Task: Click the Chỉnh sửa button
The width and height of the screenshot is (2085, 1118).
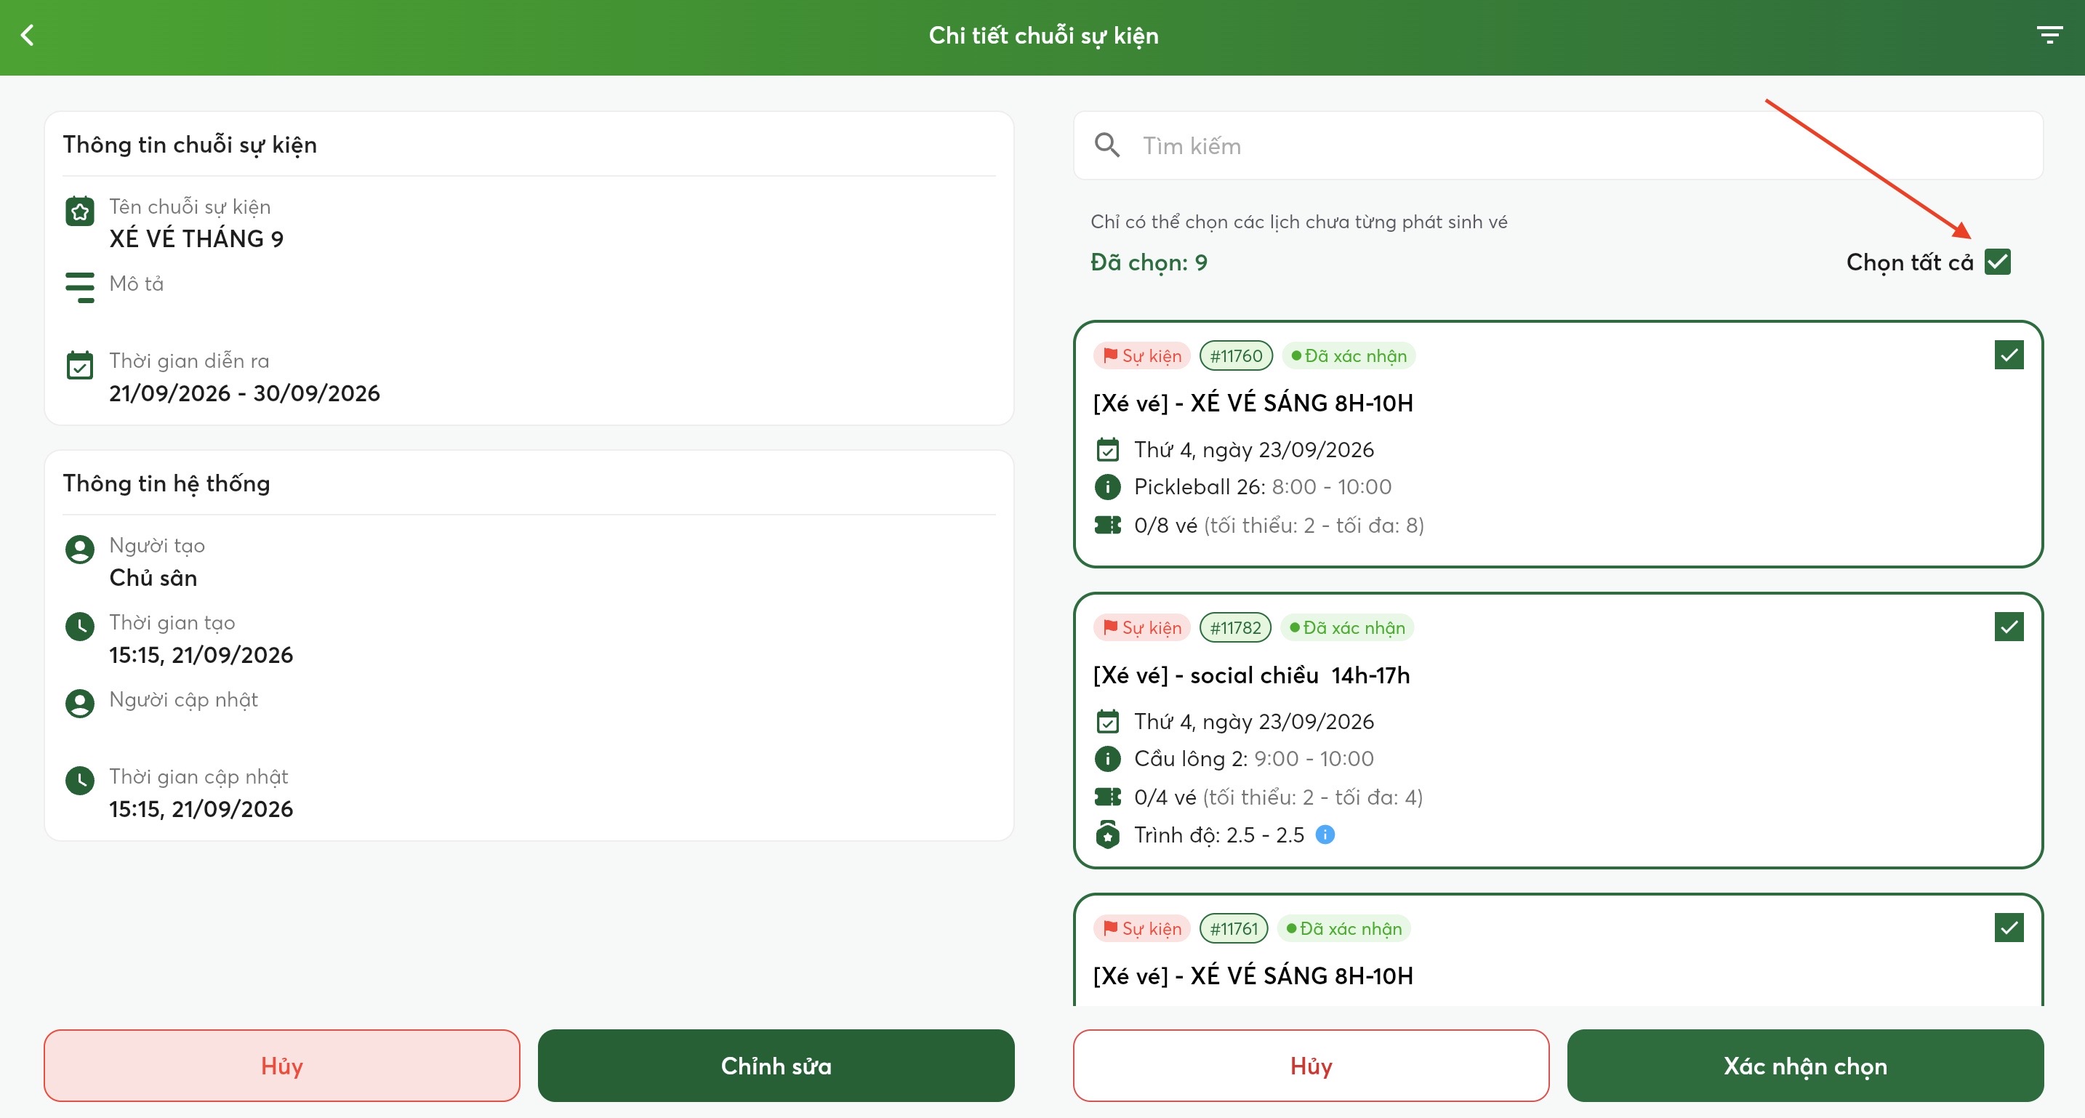Action: coord(776,1066)
